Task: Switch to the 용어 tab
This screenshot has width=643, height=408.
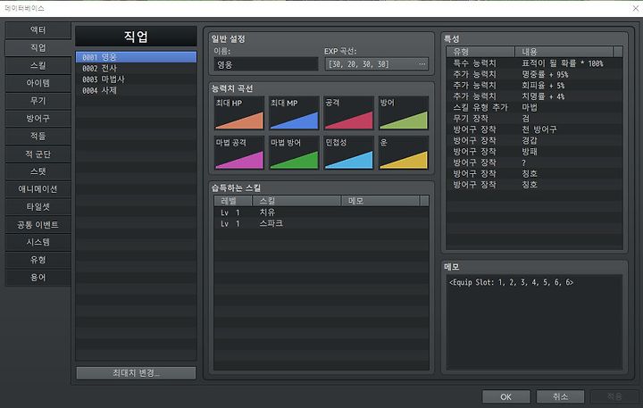Action: point(38,278)
